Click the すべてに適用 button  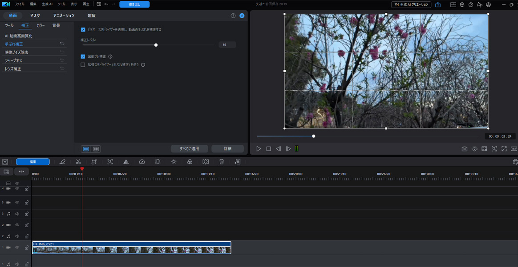click(189, 149)
